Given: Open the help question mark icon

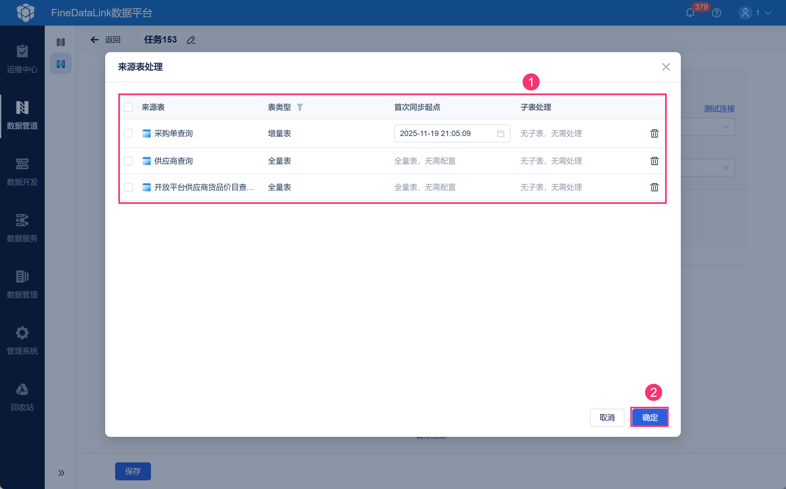Looking at the screenshot, I should coord(716,13).
